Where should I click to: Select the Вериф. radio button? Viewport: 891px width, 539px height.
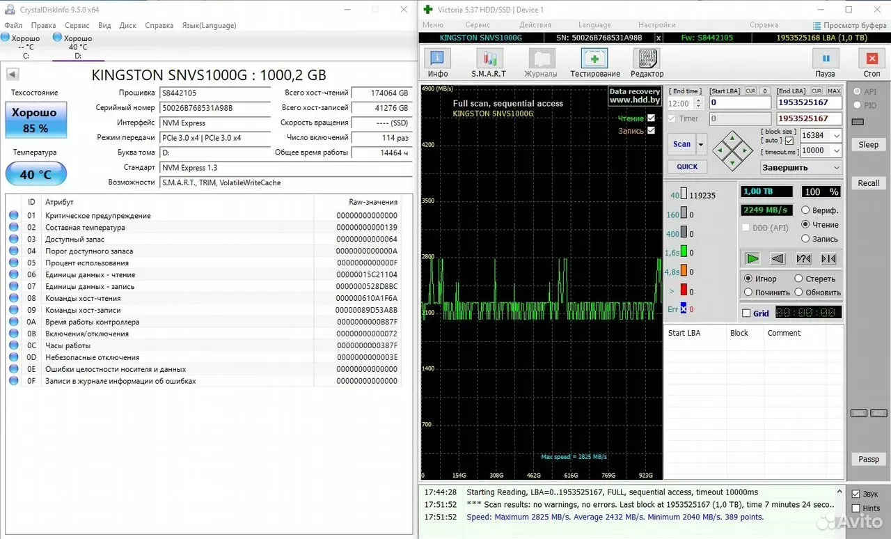805,210
